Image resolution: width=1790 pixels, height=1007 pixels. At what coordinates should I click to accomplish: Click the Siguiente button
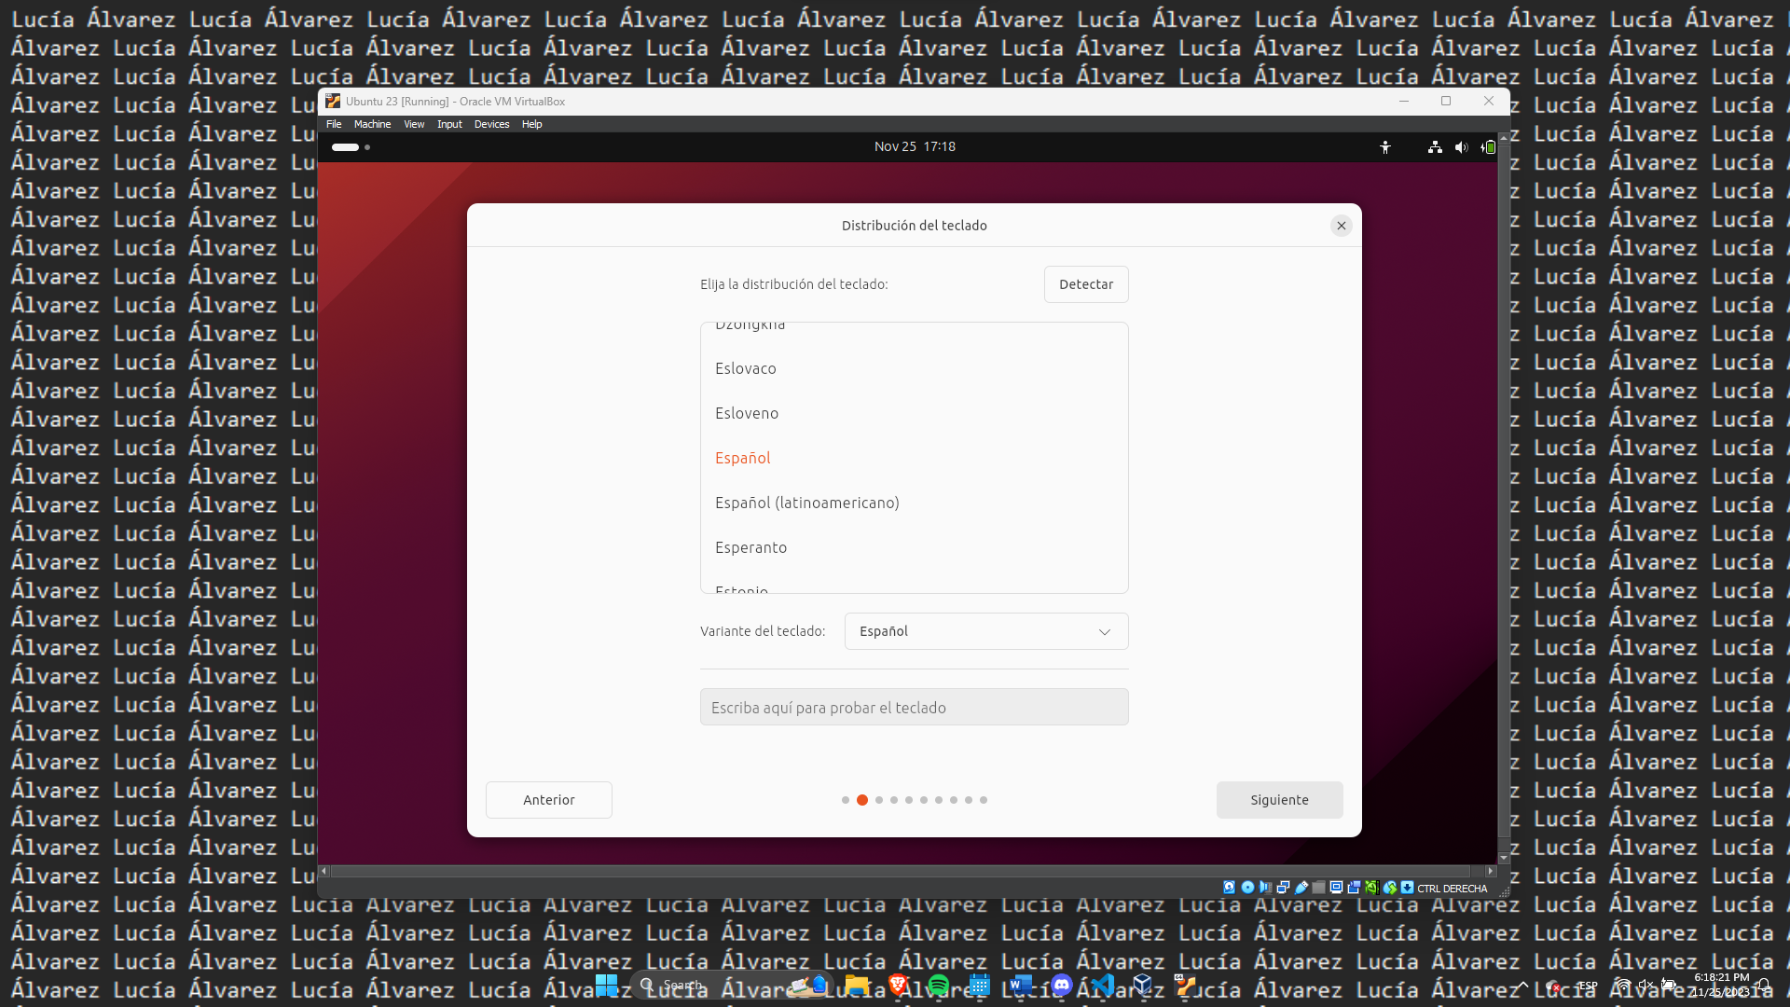coord(1279,800)
